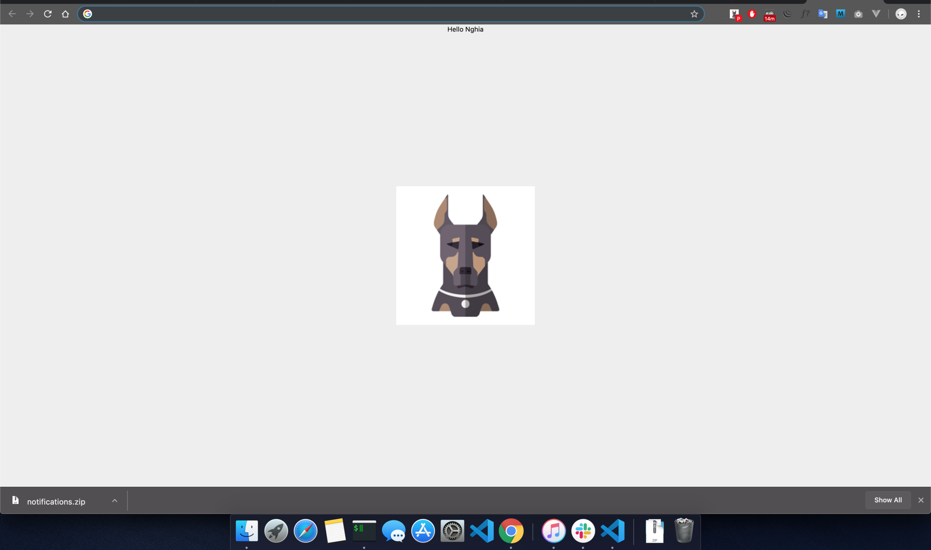Click the doberman extension icon with P badge
Viewport: 931px width, 550px height.
[x=734, y=14]
